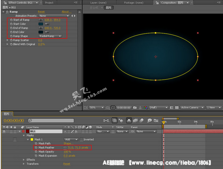Toggle the Mask Feather constrain proportions link
Screen dimensions: 223x169
[x=65, y=148]
